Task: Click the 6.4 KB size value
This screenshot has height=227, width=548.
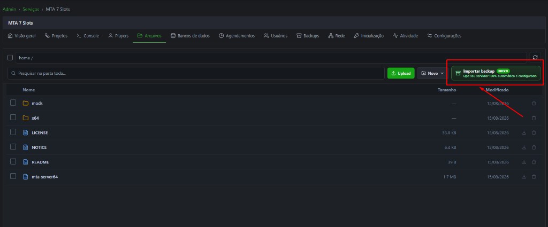Action: point(450,147)
